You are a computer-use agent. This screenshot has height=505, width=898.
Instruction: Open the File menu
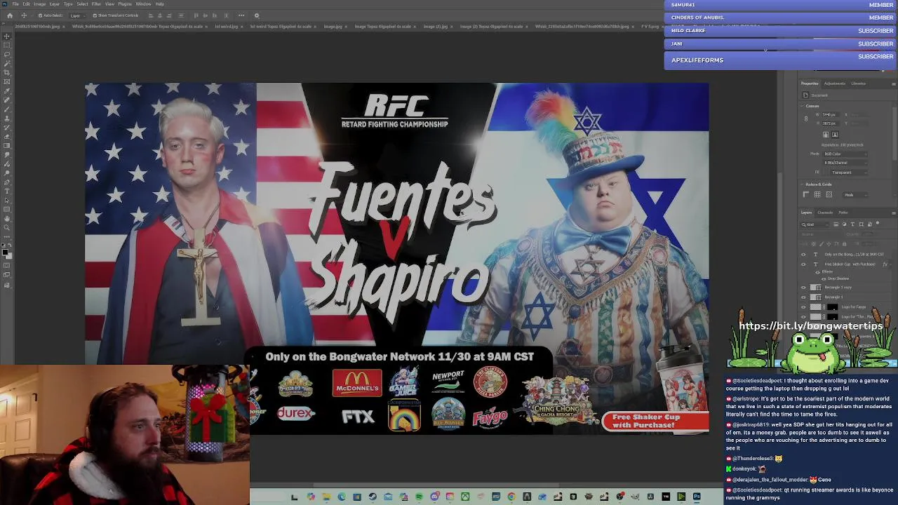[x=15, y=4]
